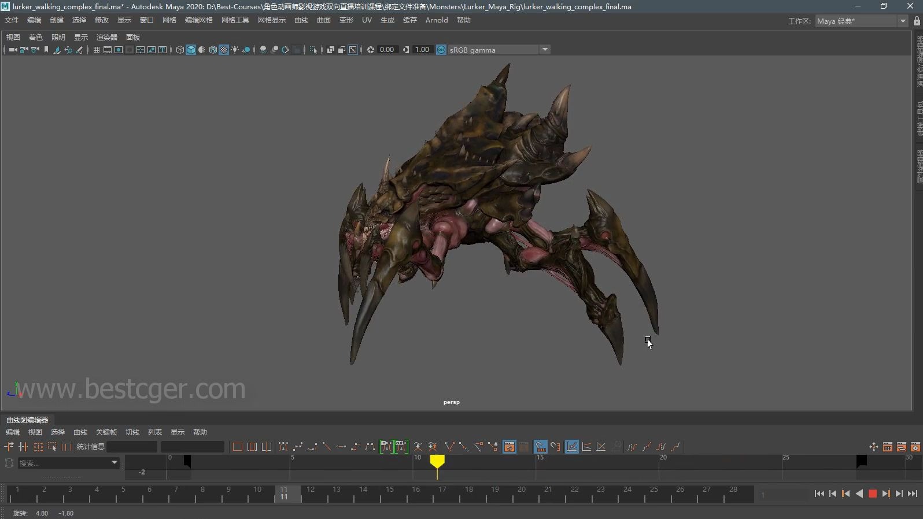The height and width of the screenshot is (519, 923).
Task: Open the sRGB gamma dropdown
Action: (x=545, y=50)
